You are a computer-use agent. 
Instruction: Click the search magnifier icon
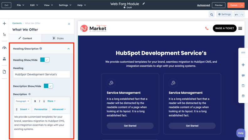point(212,14)
